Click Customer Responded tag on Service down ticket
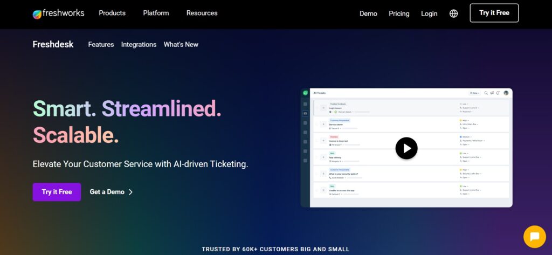The width and height of the screenshot is (552, 255). click(x=340, y=120)
